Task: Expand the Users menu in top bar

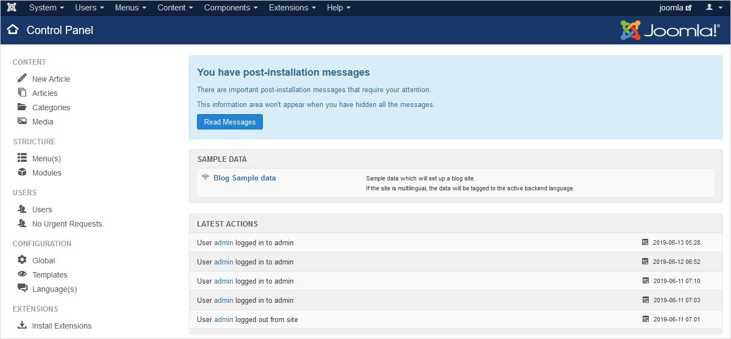Action: click(x=89, y=8)
